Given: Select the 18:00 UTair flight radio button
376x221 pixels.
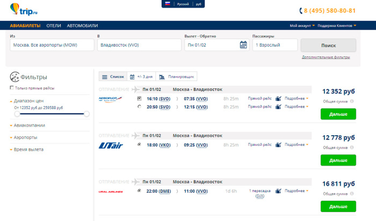Looking at the screenshot, I should click(x=139, y=145).
